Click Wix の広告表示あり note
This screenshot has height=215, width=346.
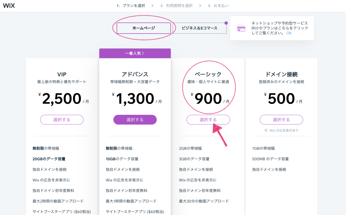point(284,130)
